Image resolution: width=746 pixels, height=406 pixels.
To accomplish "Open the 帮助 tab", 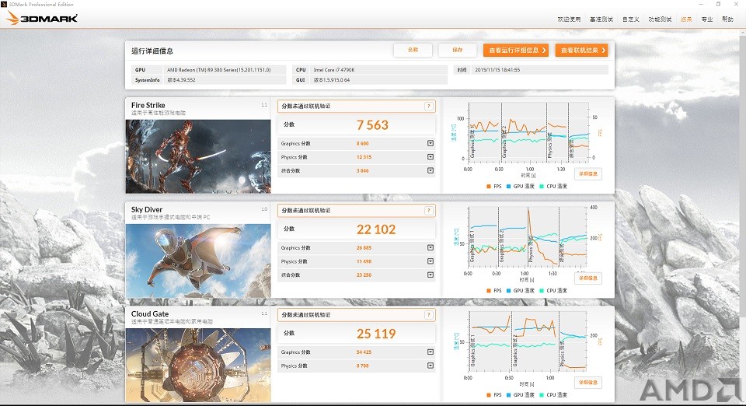I will click(x=727, y=19).
